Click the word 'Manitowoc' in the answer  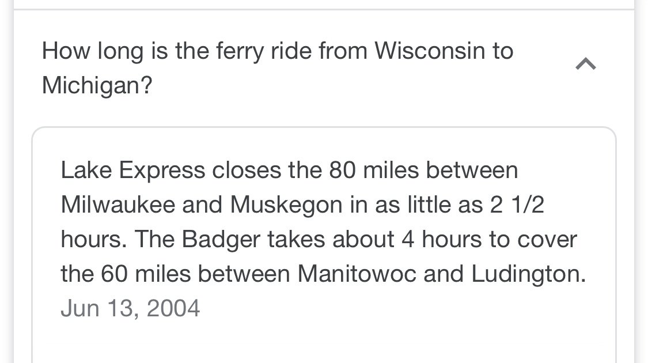pos(357,274)
